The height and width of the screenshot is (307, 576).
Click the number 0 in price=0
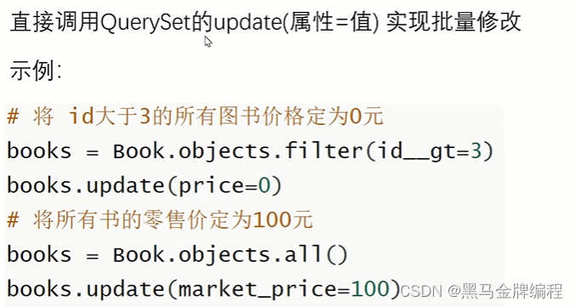coord(264,185)
